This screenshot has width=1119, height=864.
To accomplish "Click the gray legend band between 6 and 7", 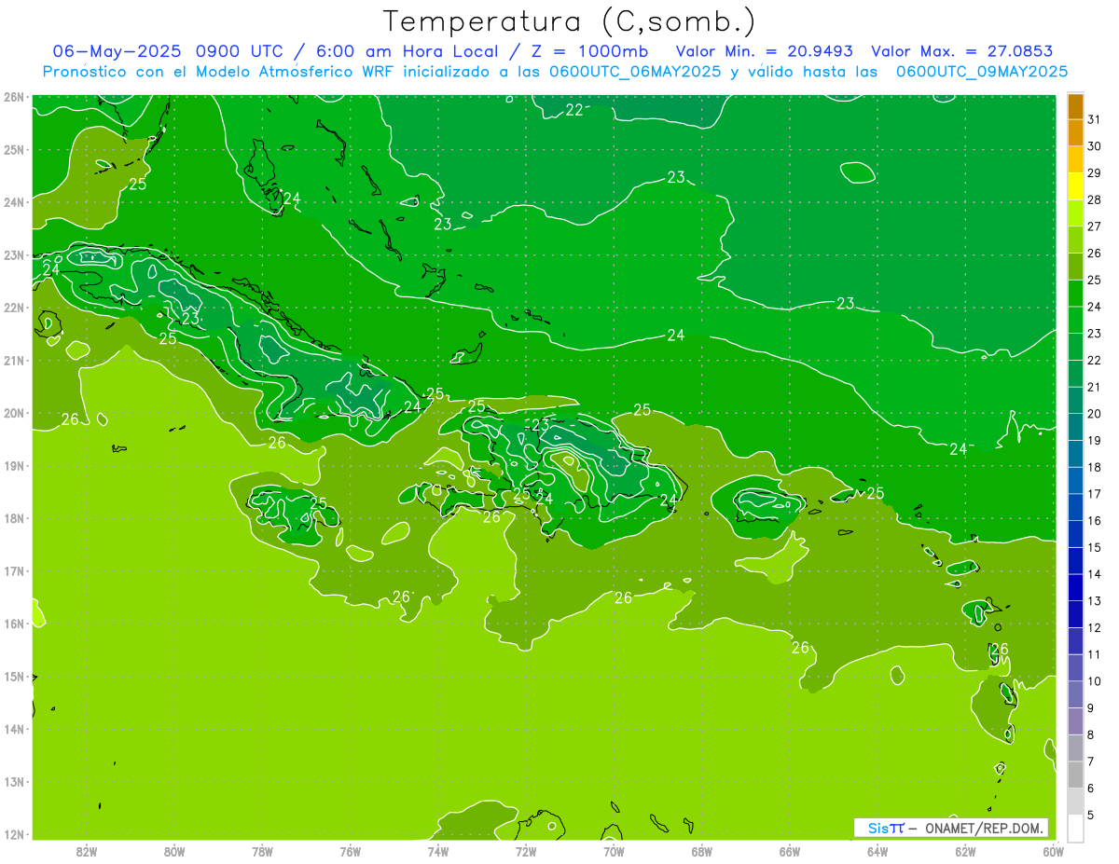I will click(1075, 775).
